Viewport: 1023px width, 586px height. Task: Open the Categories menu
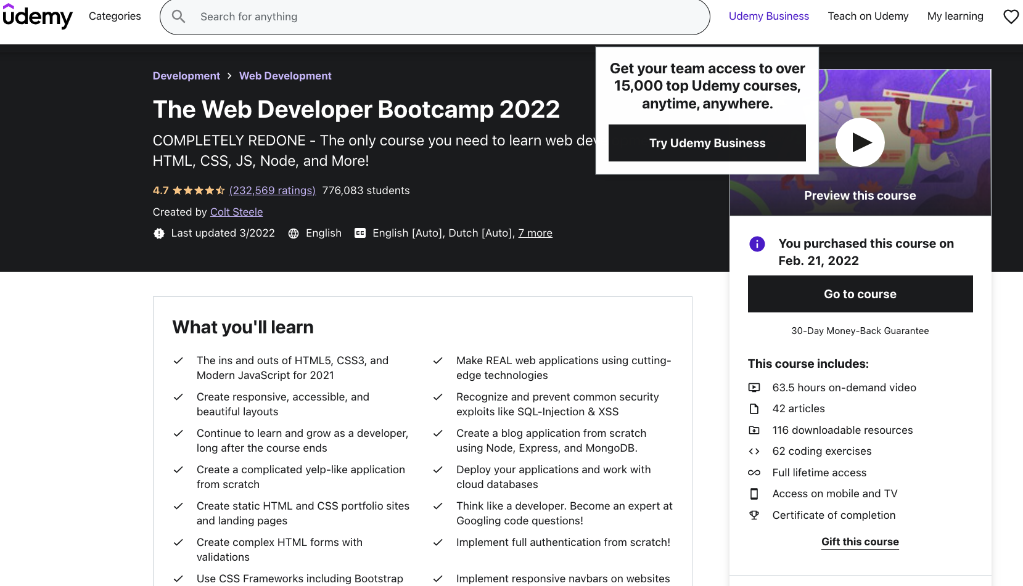[x=115, y=16]
